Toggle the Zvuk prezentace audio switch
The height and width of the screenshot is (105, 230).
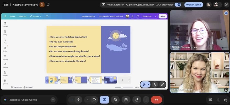[178, 5]
